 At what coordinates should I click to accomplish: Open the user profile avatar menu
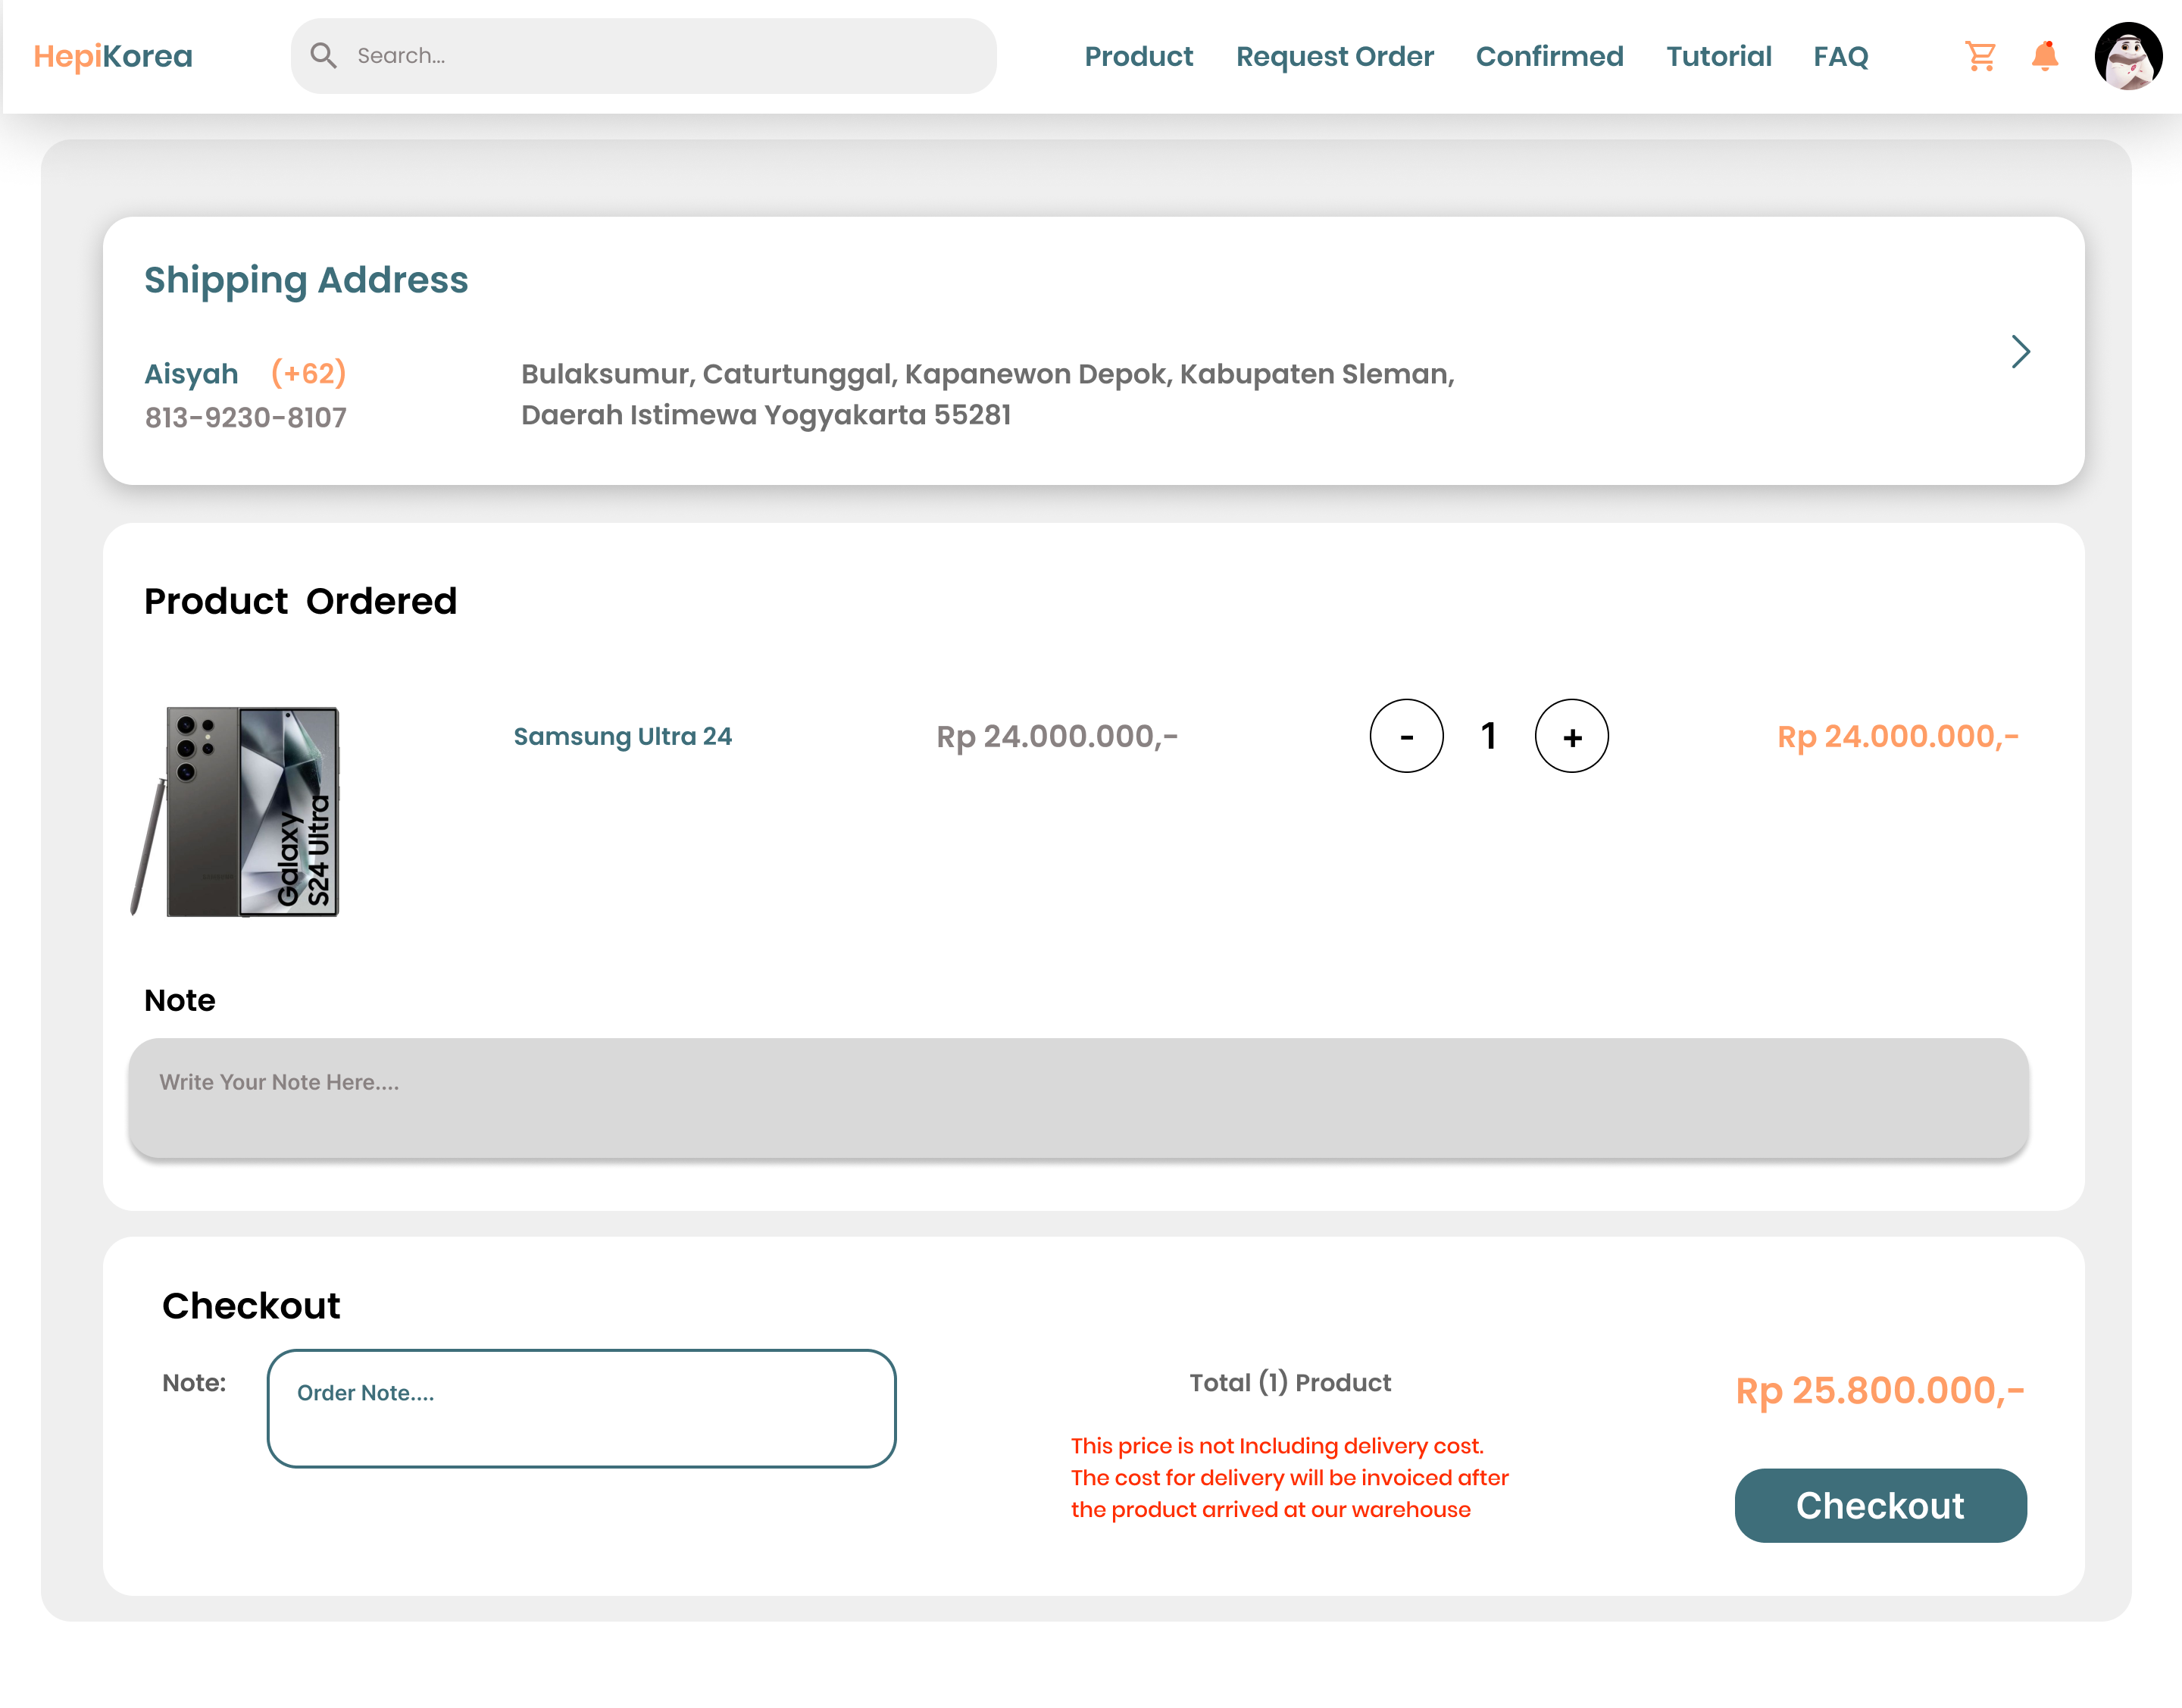(x=2130, y=57)
